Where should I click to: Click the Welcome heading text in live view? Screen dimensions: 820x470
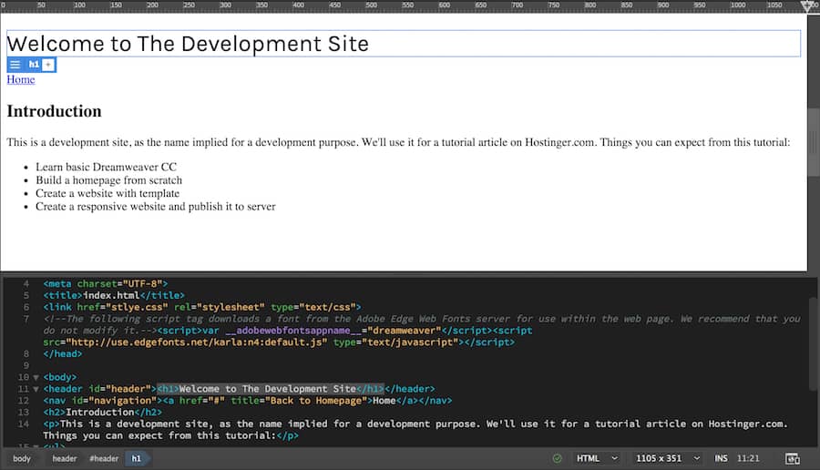tap(188, 44)
